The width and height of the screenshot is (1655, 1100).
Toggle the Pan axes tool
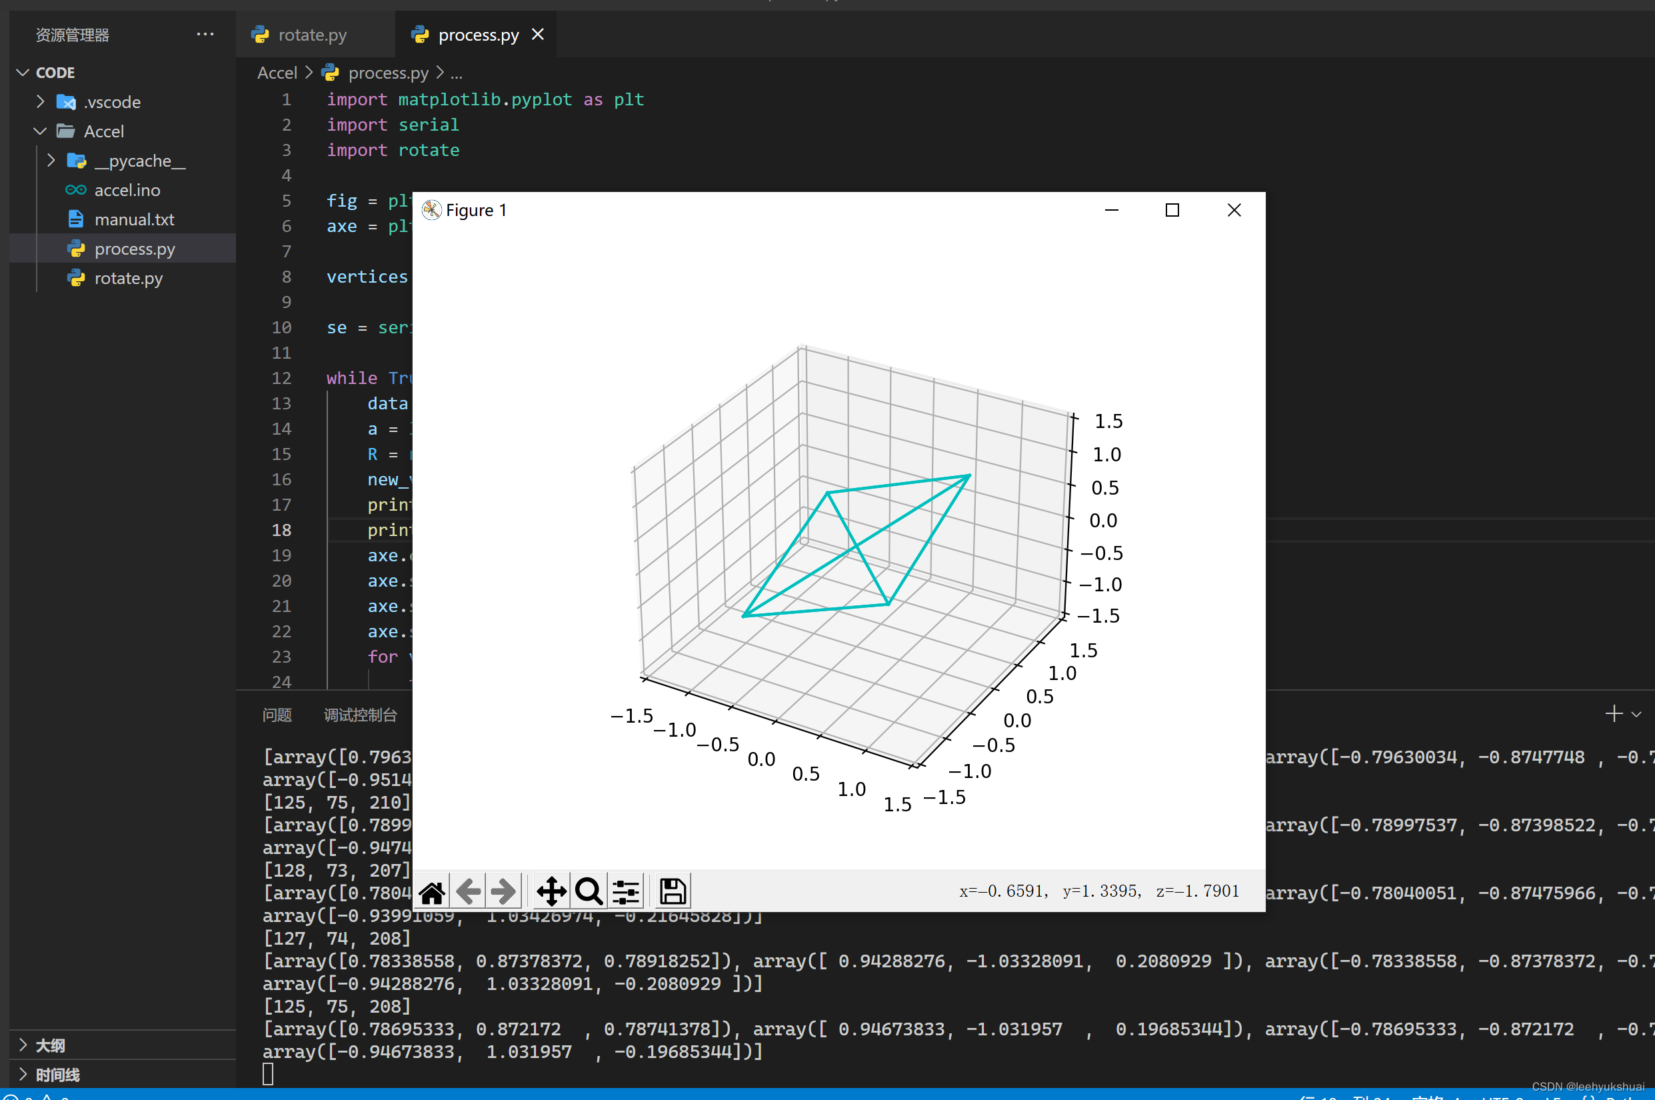click(x=551, y=893)
